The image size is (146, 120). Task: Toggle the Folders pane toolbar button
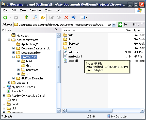pos(43,17)
